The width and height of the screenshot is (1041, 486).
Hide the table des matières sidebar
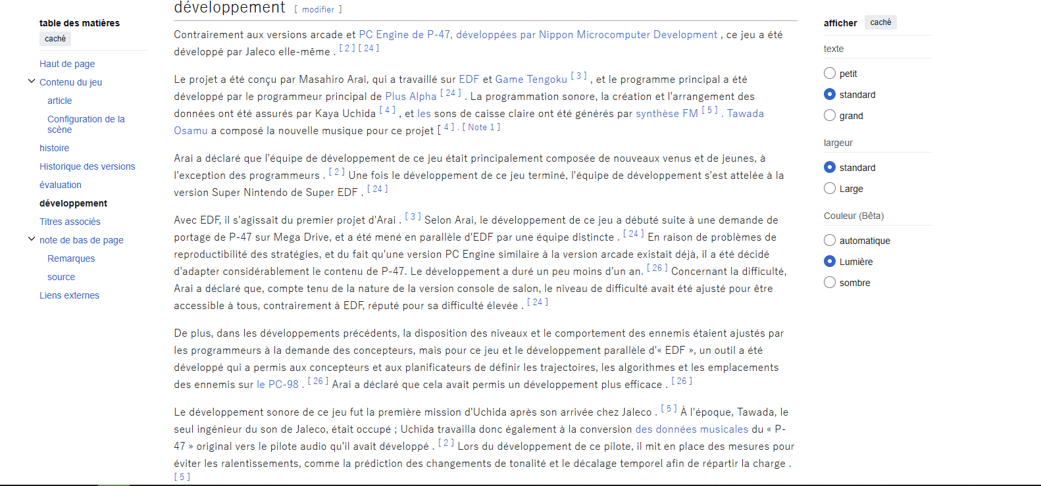pyautogui.click(x=55, y=39)
